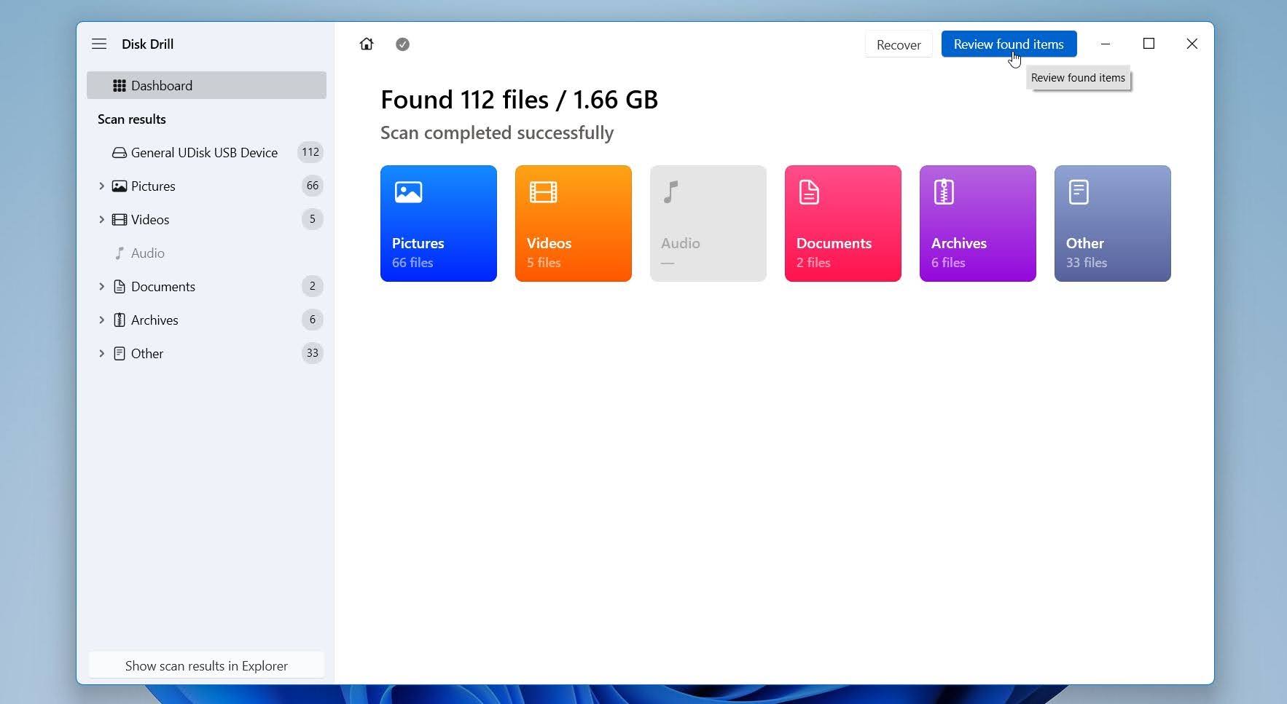The image size is (1287, 704).
Task: Expand the Archives tree chevron
Action: click(101, 320)
